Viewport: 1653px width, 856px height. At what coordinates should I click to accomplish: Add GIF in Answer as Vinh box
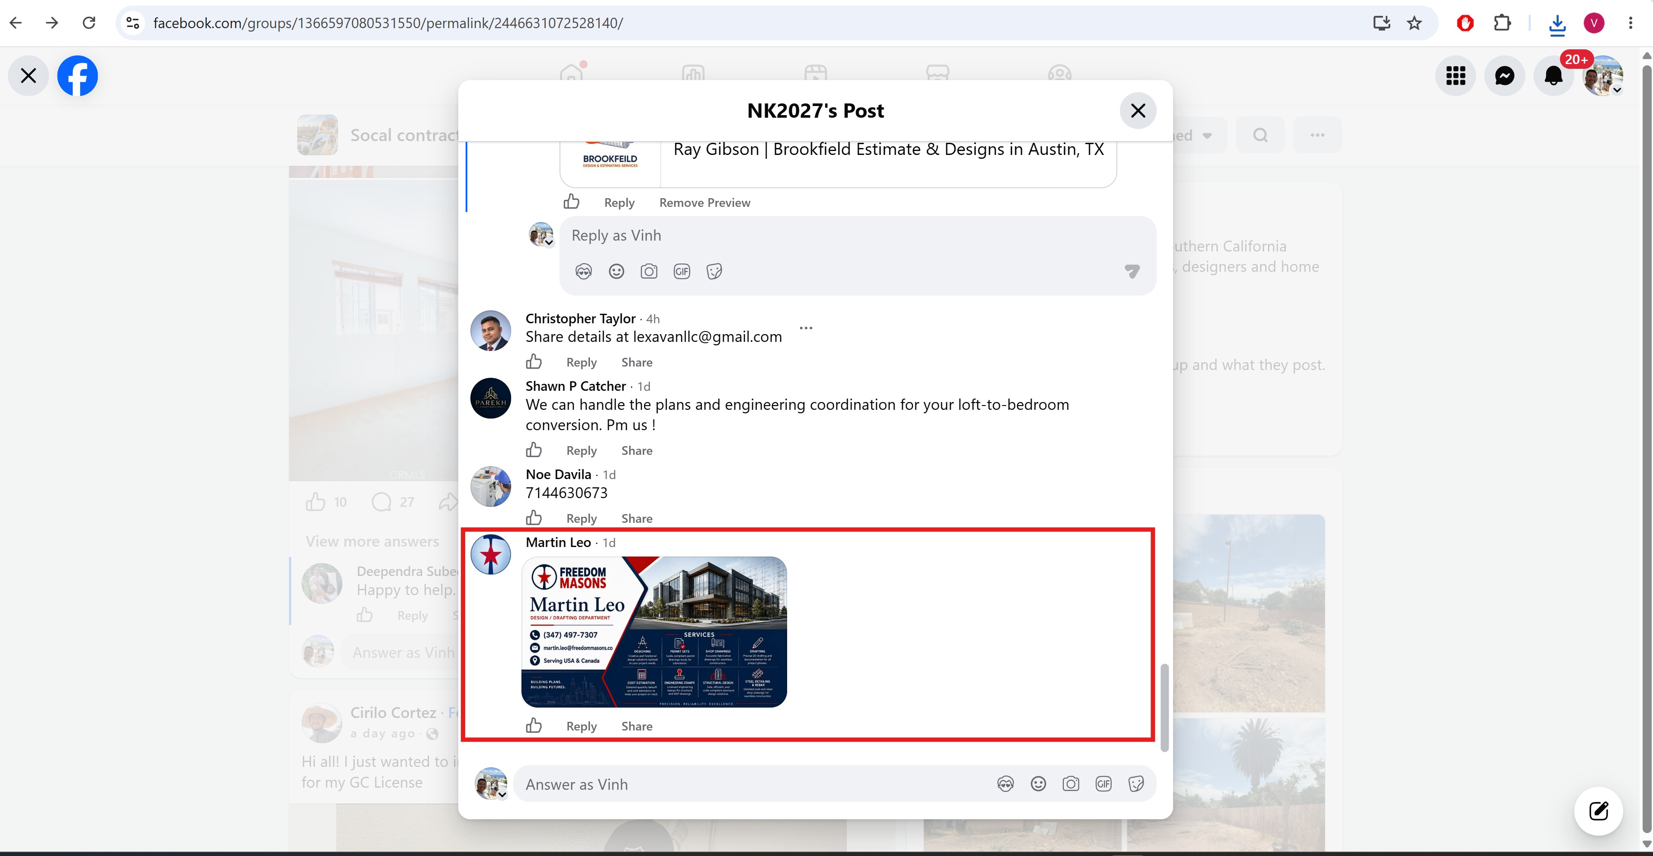pos(1104,784)
